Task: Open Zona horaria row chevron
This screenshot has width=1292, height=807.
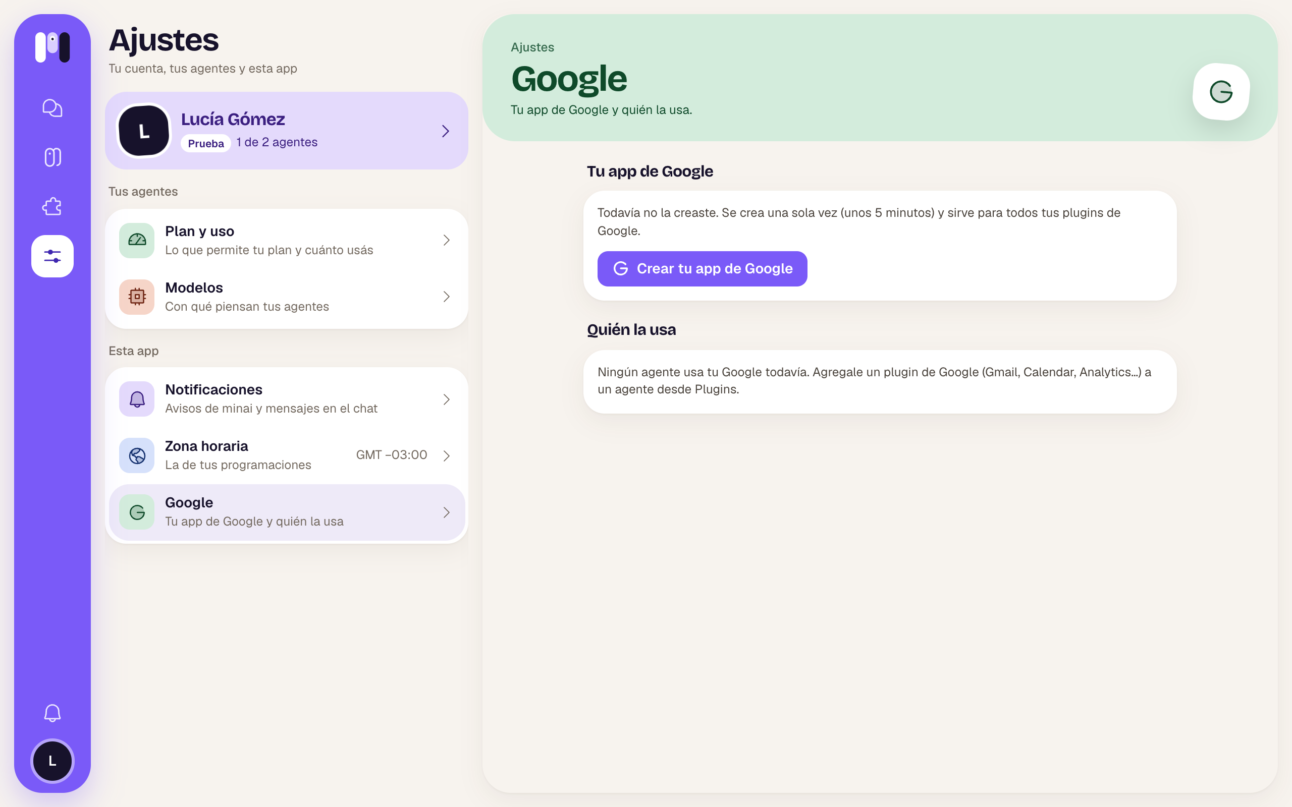Action: [446, 455]
